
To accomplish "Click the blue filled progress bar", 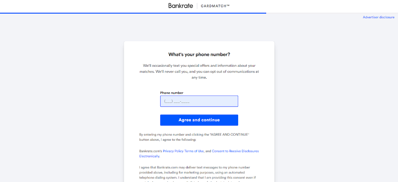I will [133, 13].
